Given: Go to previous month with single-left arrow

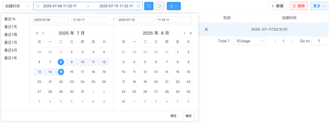Looking at the screenshot, I should click(x=43, y=33).
